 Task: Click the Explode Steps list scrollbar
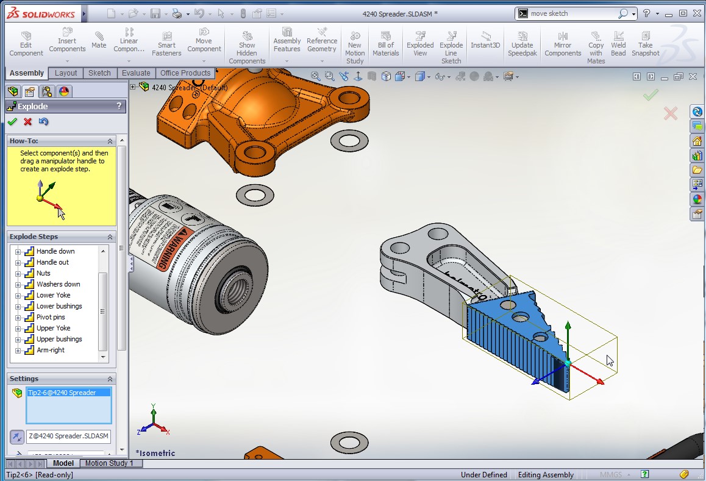click(x=103, y=305)
